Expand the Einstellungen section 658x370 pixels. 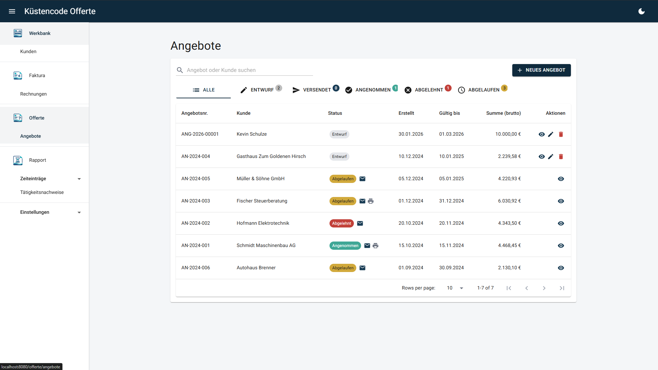79,212
